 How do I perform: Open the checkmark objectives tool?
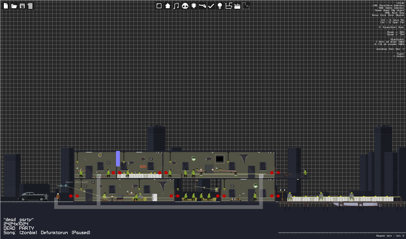click(211, 6)
